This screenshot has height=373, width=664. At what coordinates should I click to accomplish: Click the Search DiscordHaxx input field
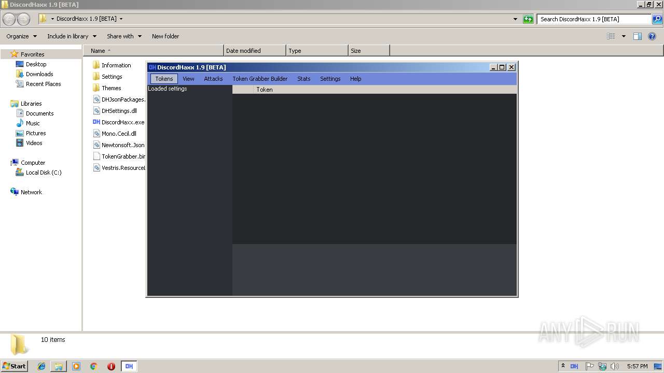[594, 19]
